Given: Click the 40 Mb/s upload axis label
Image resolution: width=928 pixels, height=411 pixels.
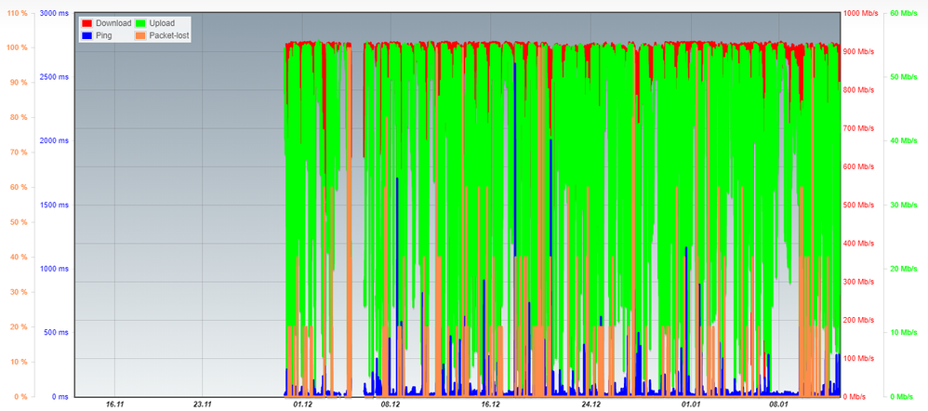Looking at the screenshot, I should pyautogui.click(x=904, y=141).
